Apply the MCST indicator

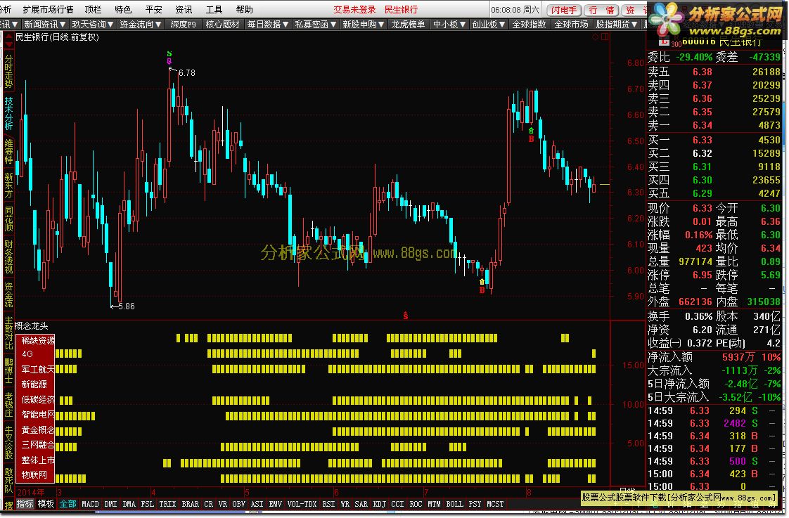[x=495, y=504]
